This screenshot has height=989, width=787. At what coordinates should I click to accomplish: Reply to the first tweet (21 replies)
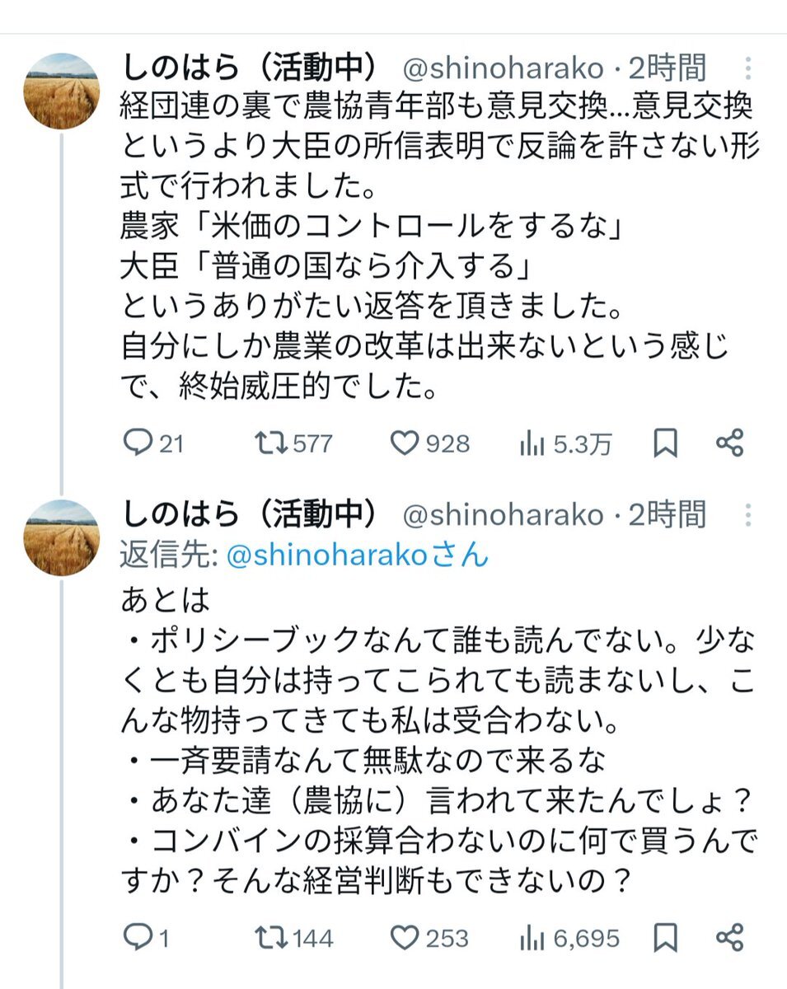pos(136,444)
